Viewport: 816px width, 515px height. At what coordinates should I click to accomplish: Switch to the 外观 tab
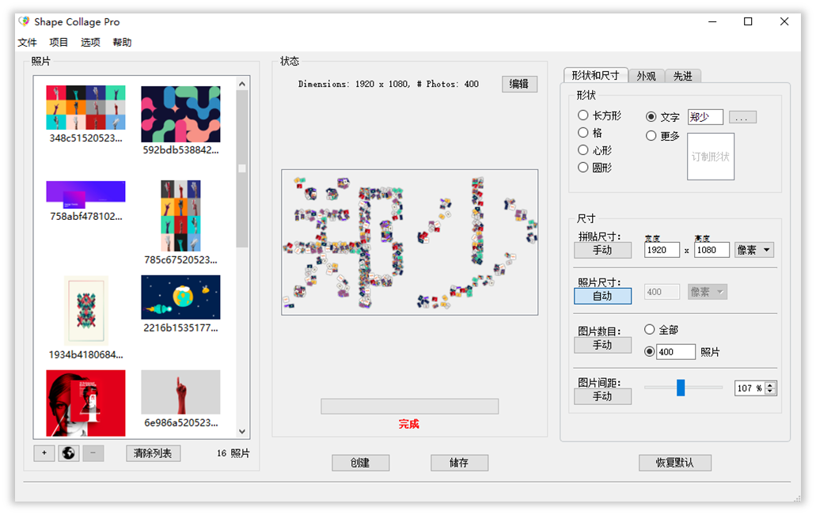coord(646,76)
